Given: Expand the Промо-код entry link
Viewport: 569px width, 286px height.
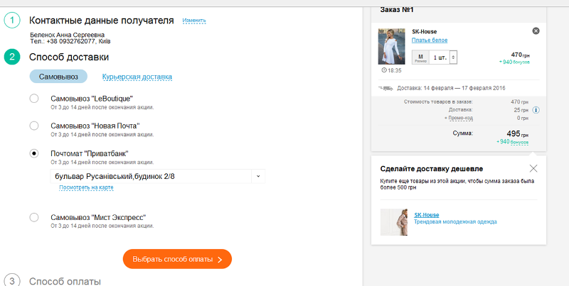Looking at the screenshot, I should coord(459,118).
